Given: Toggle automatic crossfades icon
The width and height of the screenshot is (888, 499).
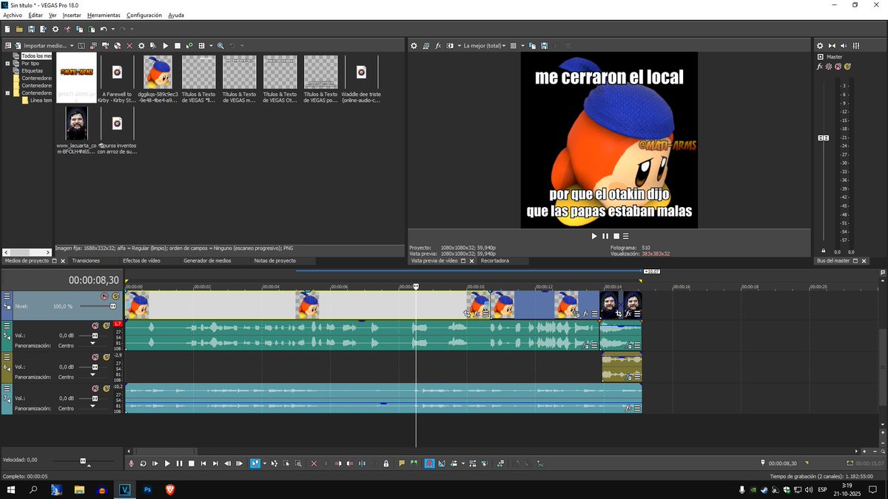Looking at the screenshot, I should coord(442,464).
